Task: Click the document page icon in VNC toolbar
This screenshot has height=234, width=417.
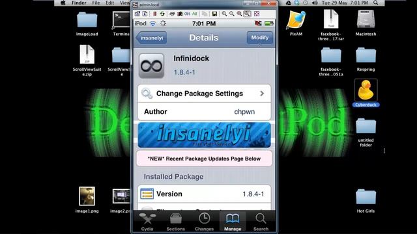Action: pyautogui.click(x=145, y=14)
